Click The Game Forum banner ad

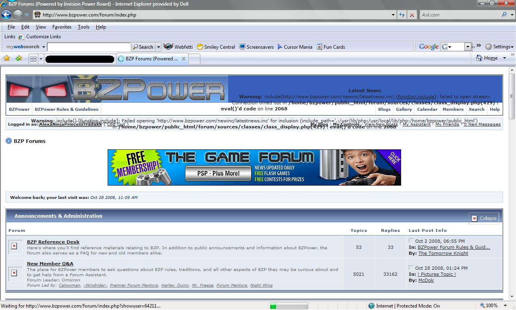[x=254, y=167]
